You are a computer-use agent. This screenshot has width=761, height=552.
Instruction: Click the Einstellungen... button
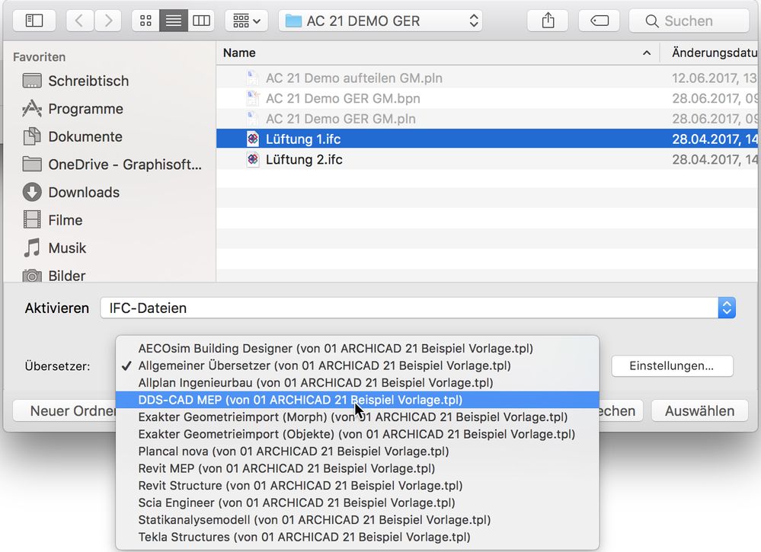point(672,365)
